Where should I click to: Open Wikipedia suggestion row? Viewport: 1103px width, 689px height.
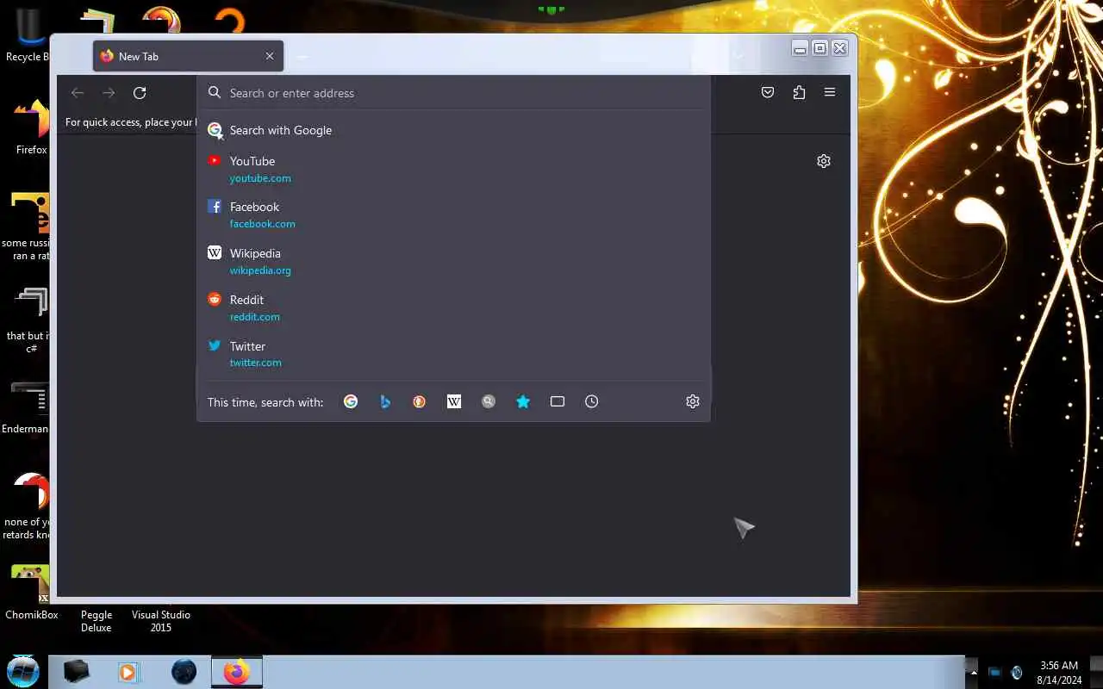click(x=453, y=261)
